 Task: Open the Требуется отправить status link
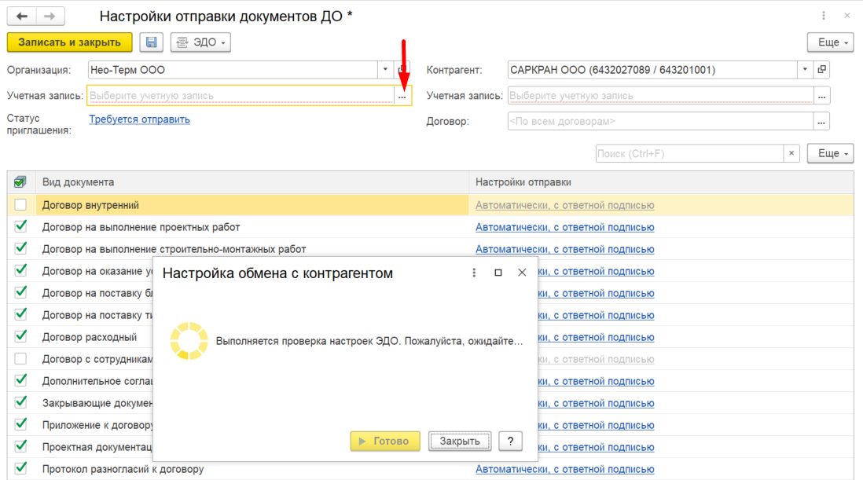tap(139, 119)
